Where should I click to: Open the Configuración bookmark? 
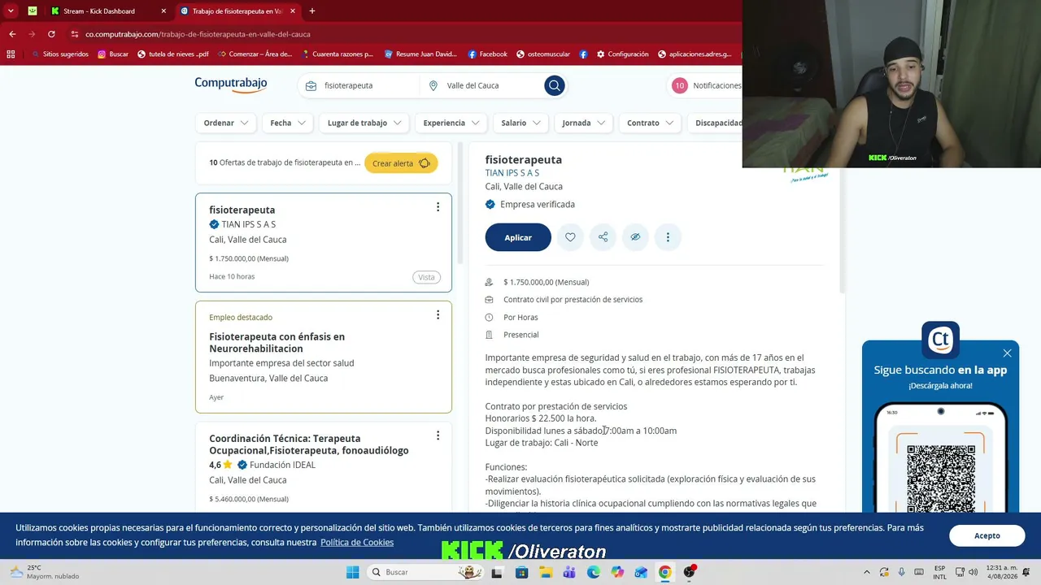[622, 54]
